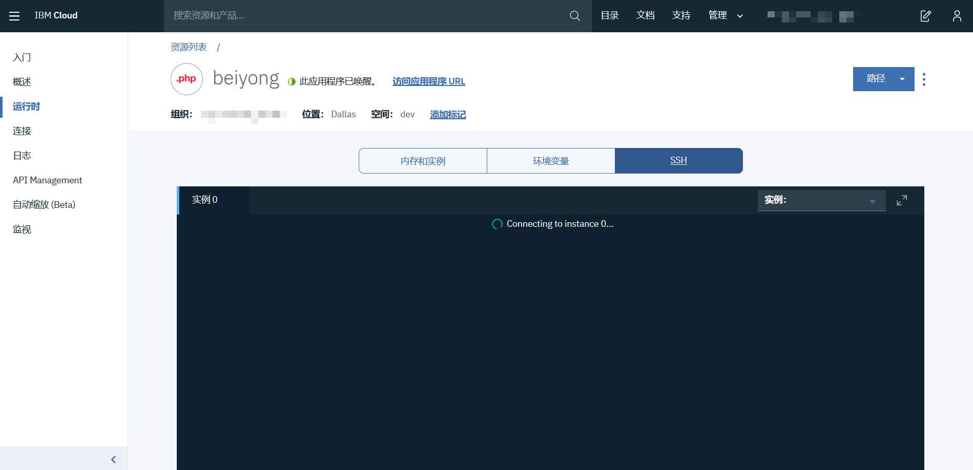Click the IBM Cloud logo
This screenshot has width=973, height=470.
tap(56, 16)
